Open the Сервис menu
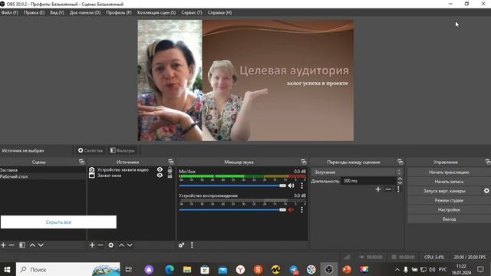 tap(192, 12)
